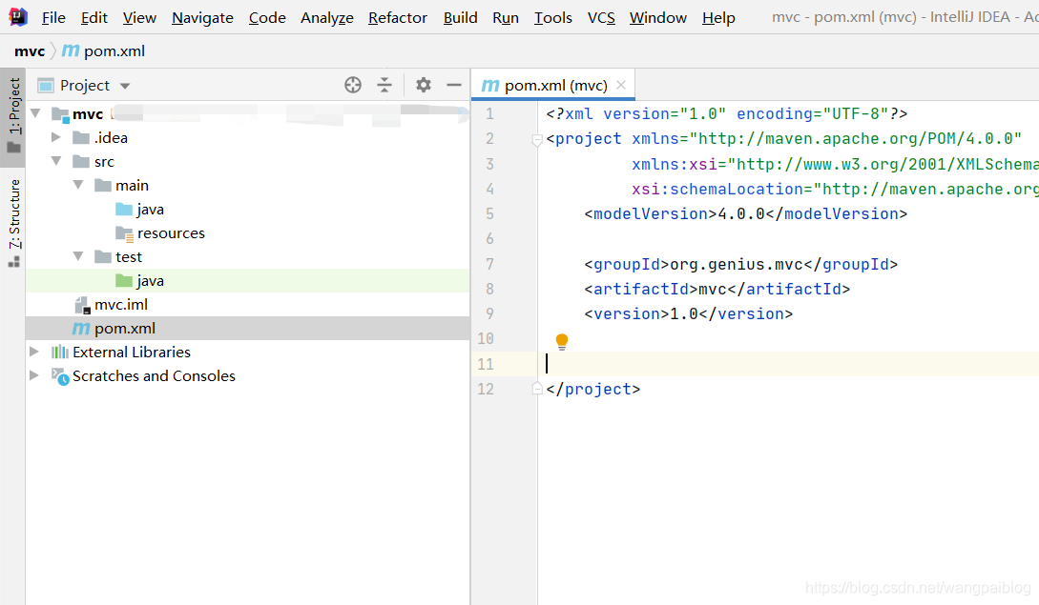Place cursor on groupId org.genius.mvc text
Image resolution: width=1039 pixels, height=605 pixels.
pos(737,264)
